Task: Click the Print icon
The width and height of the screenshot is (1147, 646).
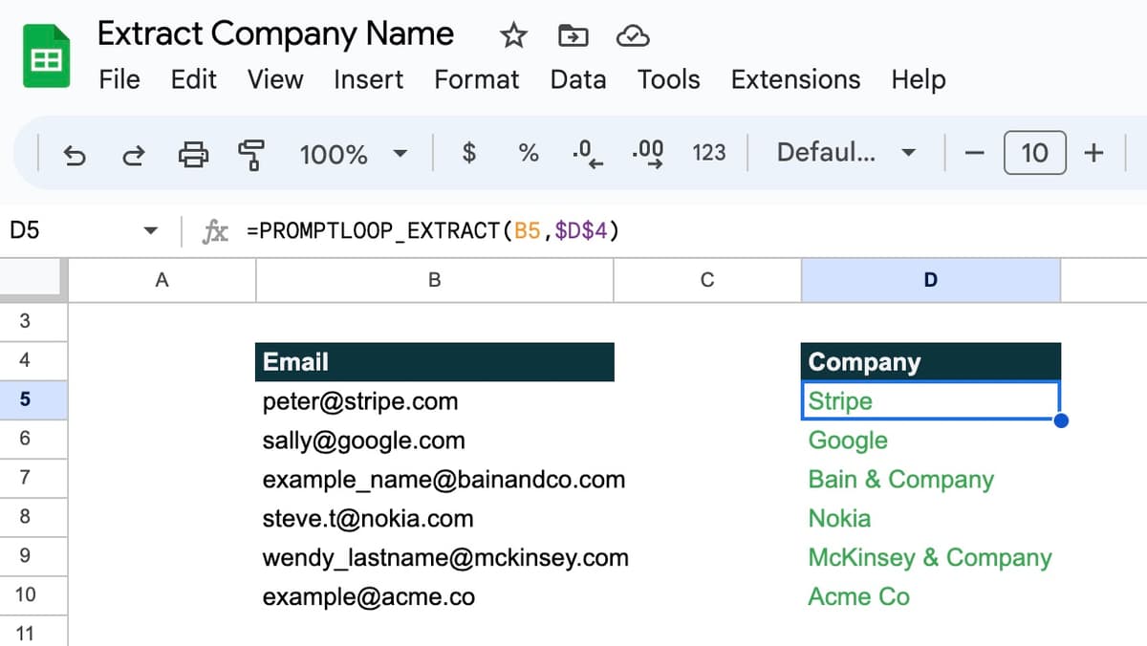Action: point(193,153)
